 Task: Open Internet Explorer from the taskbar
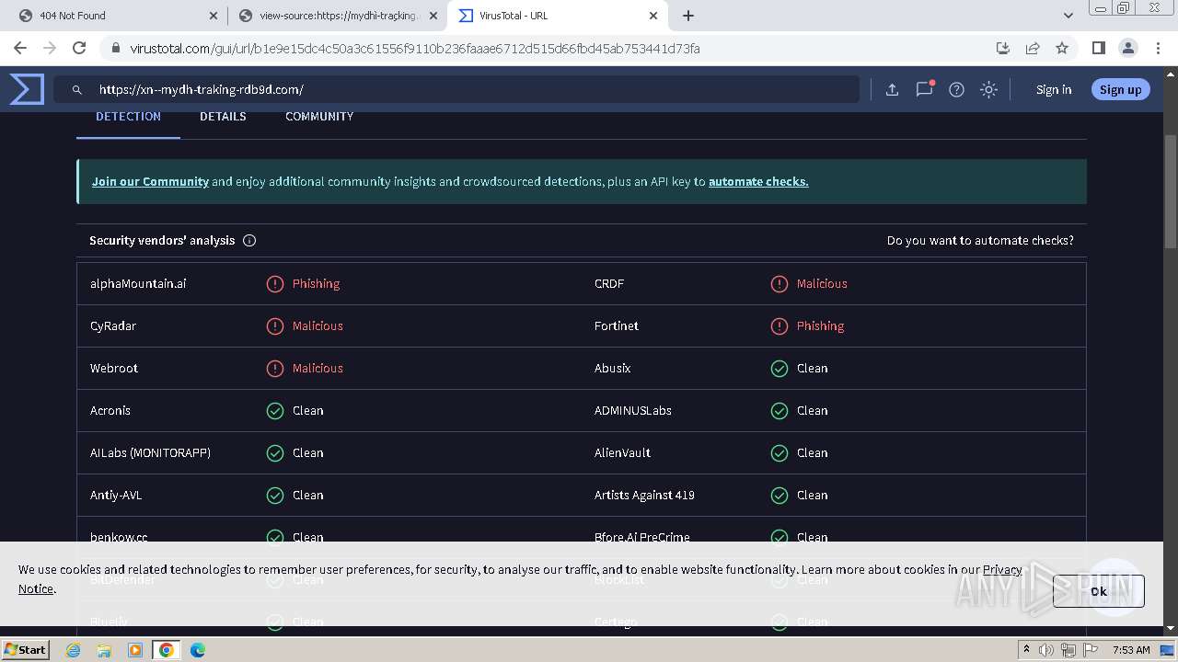(73, 650)
